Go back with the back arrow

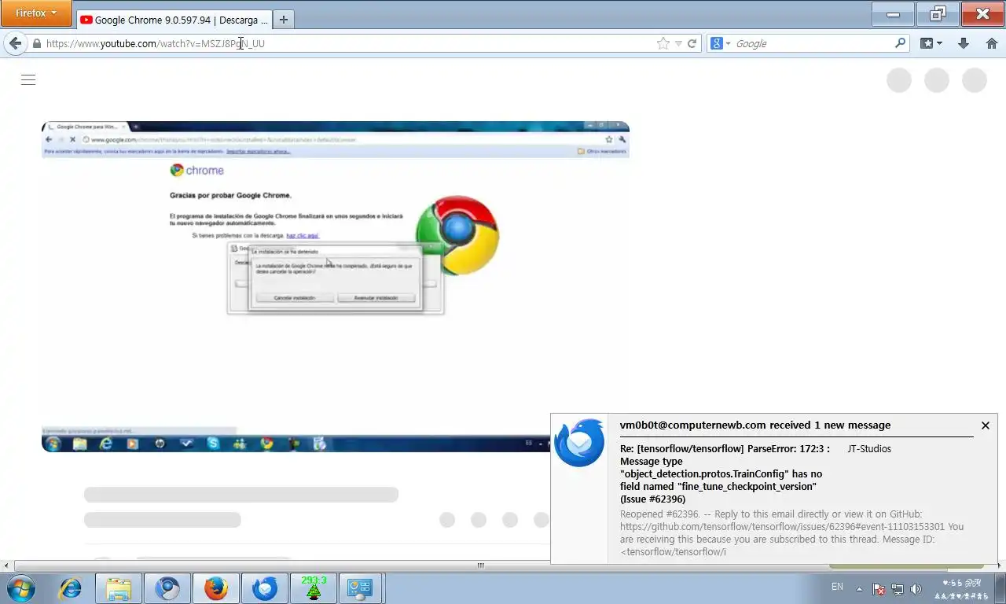(x=15, y=43)
